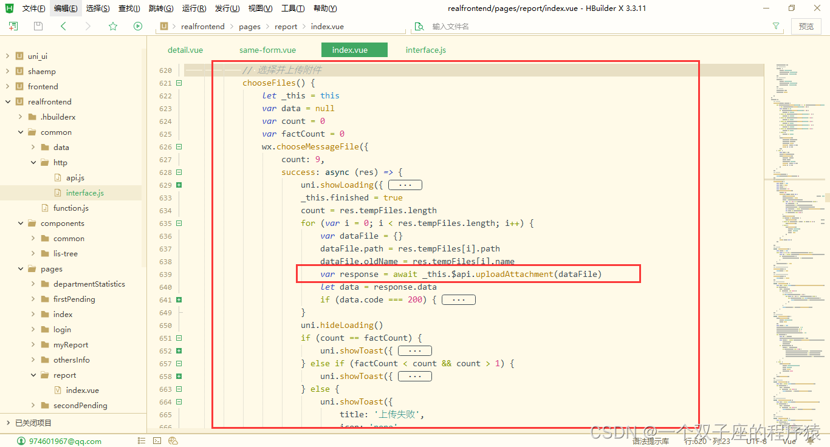Expand folded code at line 641
The height and width of the screenshot is (447, 830).
click(x=179, y=300)
